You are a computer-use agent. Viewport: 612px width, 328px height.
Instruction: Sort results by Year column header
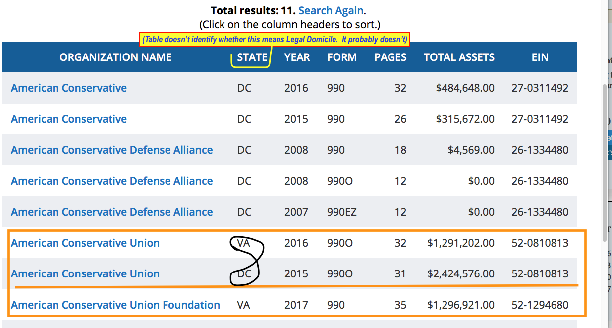coord(297,57)
